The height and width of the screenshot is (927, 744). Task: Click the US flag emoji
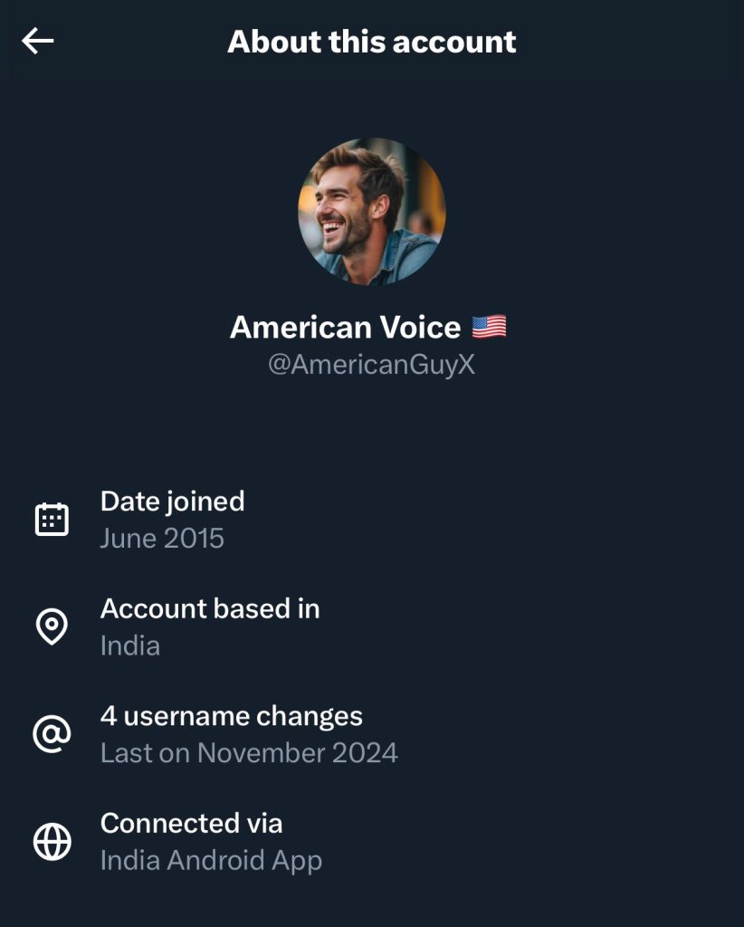(x=489, y=327)
